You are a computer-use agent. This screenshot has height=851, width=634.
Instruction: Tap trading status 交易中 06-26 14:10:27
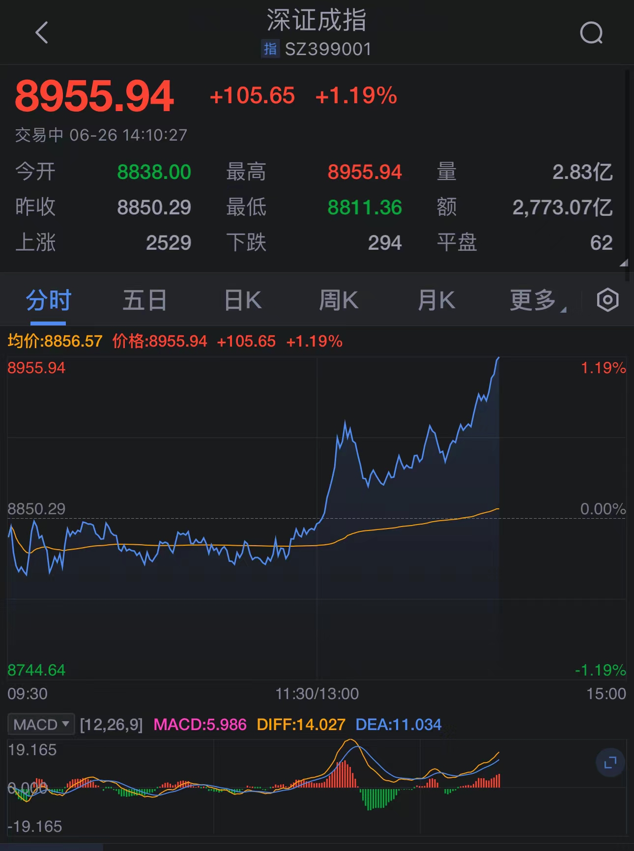[x=101, y=135]
